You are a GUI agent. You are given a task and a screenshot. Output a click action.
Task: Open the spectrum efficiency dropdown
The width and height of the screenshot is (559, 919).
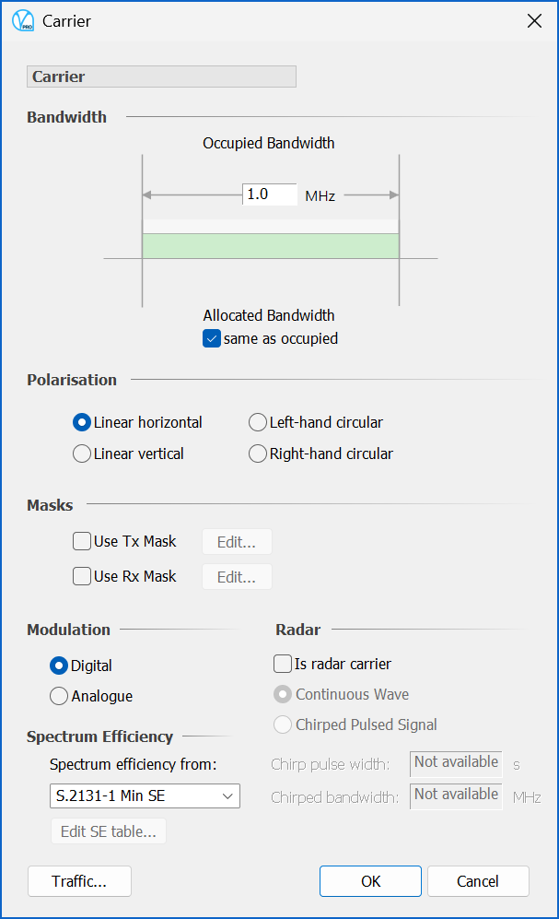[x=228, y=795]
